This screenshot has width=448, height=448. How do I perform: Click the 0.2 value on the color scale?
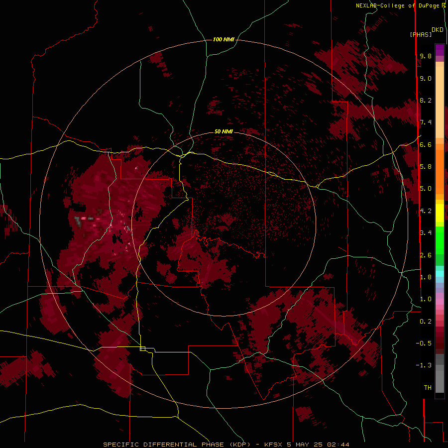click(426, 322)
